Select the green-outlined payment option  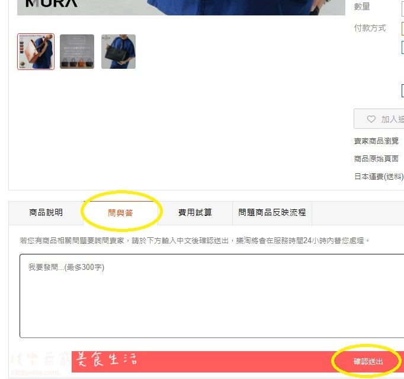pos(403,47)
